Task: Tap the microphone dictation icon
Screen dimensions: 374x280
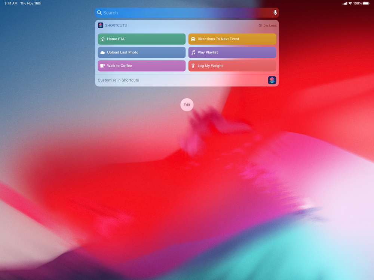Action: (x=275, y=13)
